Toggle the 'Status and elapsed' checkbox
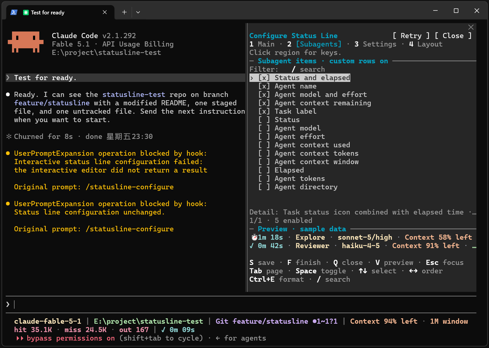 click(264, 78)
